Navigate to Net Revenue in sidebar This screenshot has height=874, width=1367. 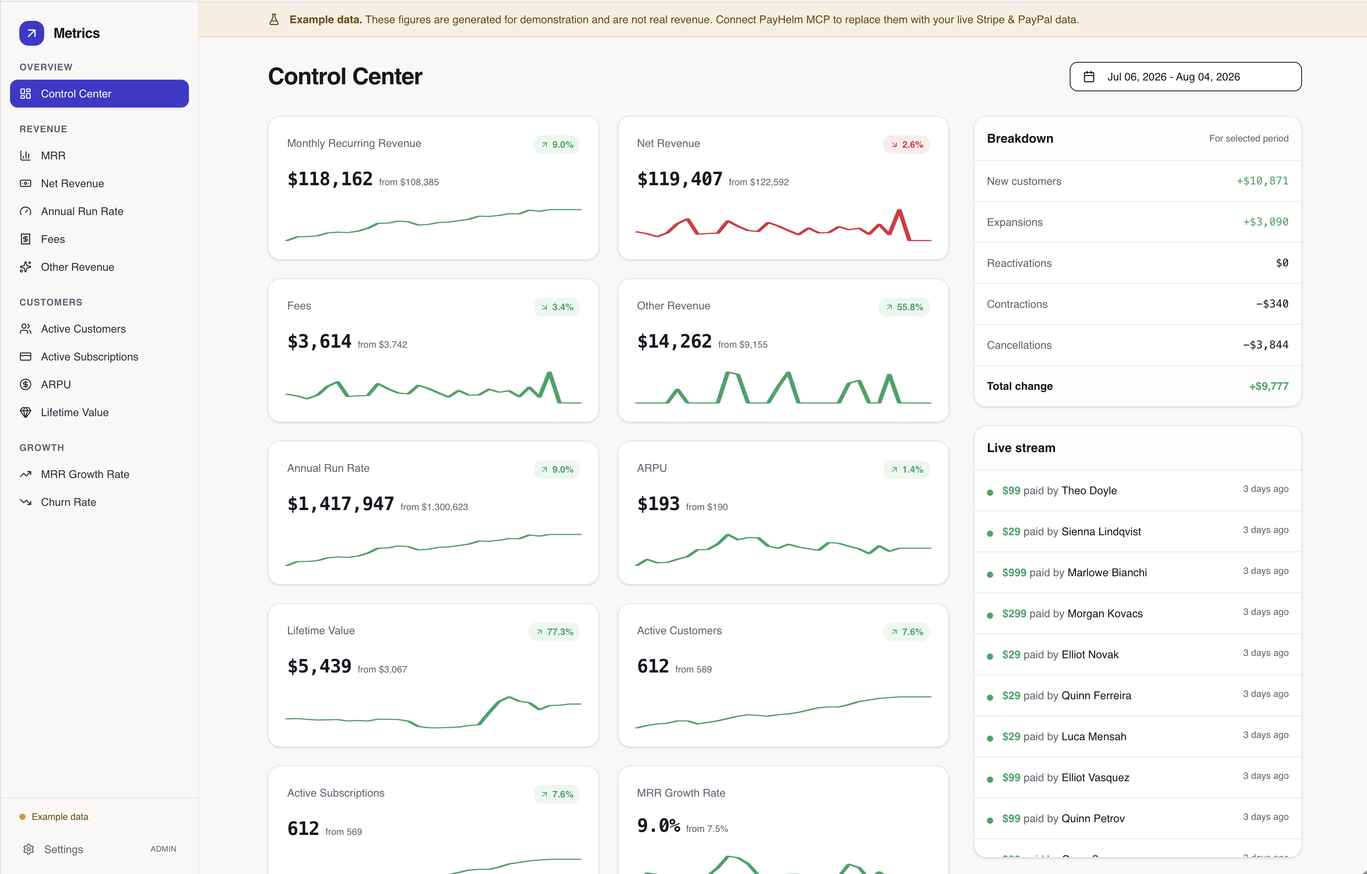coord(99,183)
